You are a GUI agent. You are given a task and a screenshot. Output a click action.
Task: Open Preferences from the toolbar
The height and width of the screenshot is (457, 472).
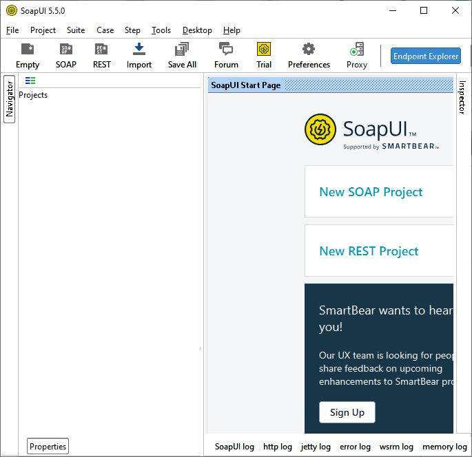coord(309,56)
